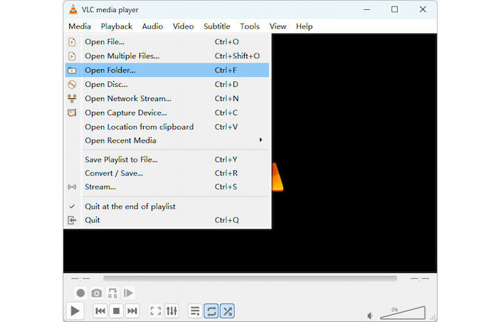Open the Media menu
Image resolution: width=498 pixels, height=322 pixels.
tap(80, 26)
